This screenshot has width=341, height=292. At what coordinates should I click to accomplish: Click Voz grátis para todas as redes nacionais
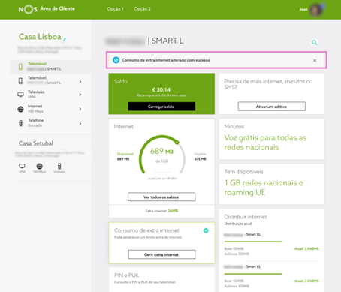pyautogui.click(x=265, y=143)
